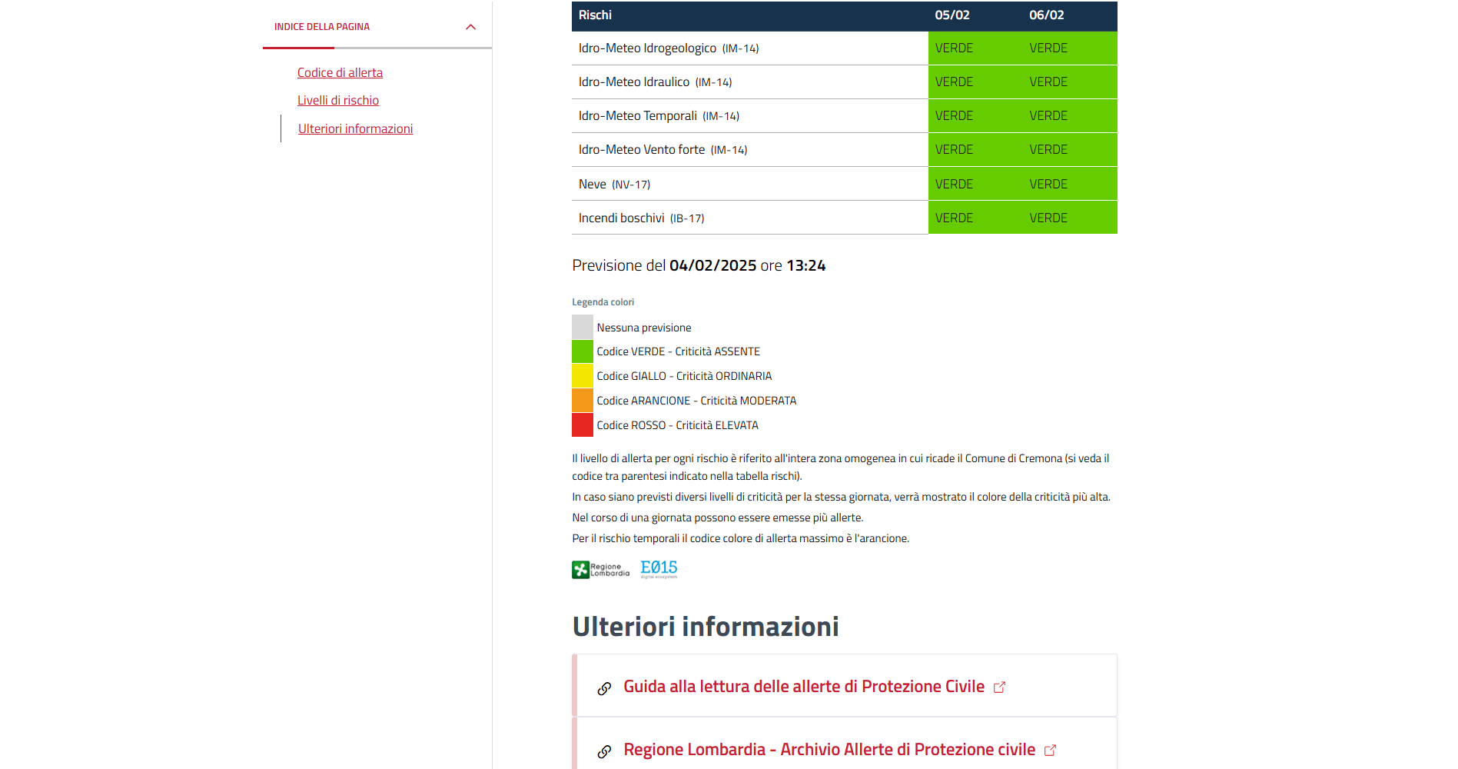Click the 06/02 VERDE cell for Neve

click(1048, 185)
